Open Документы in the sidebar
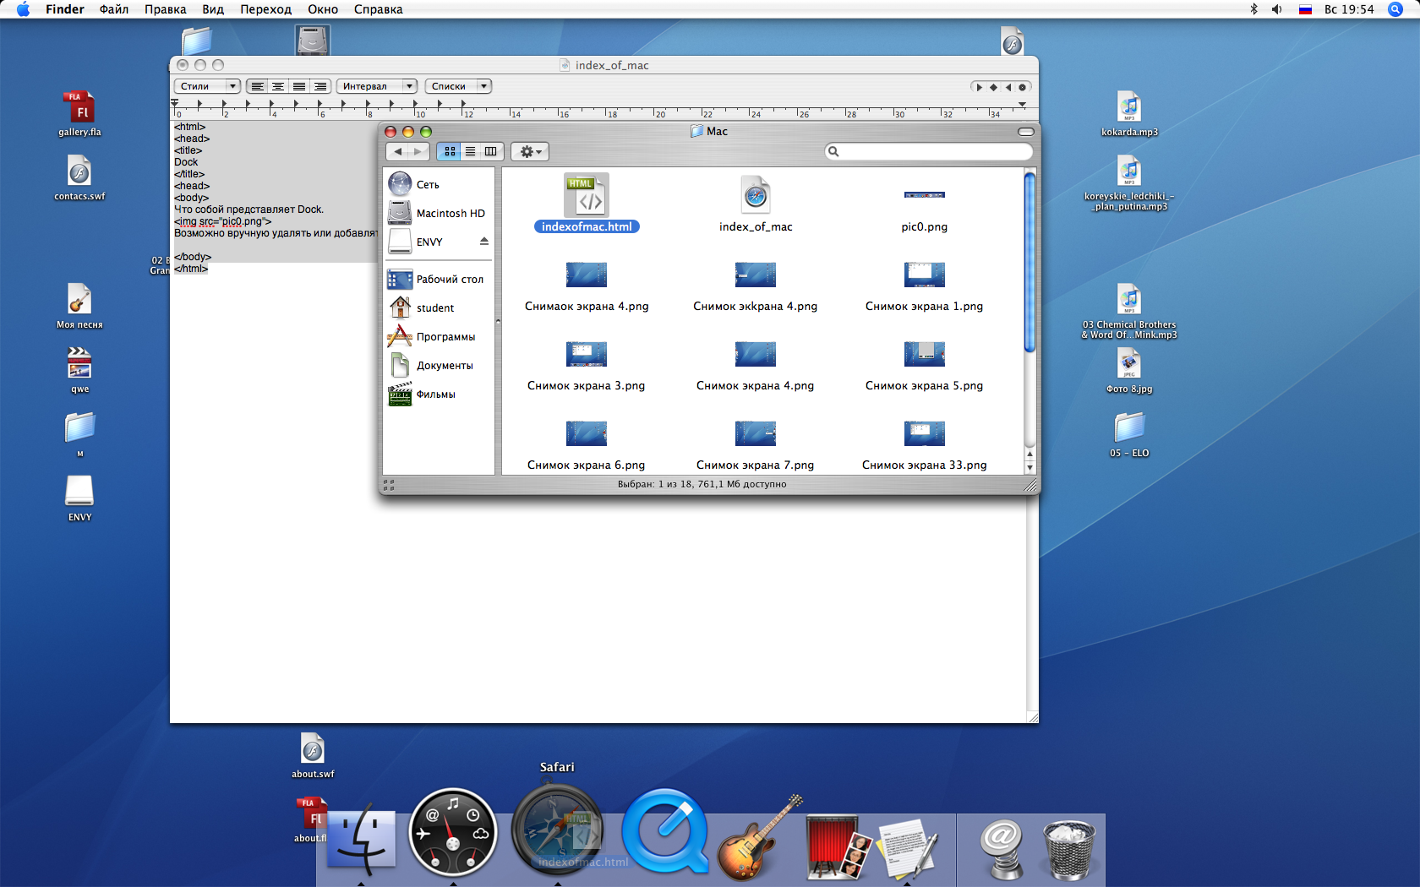1420x887 pixels. coord(438,365)
